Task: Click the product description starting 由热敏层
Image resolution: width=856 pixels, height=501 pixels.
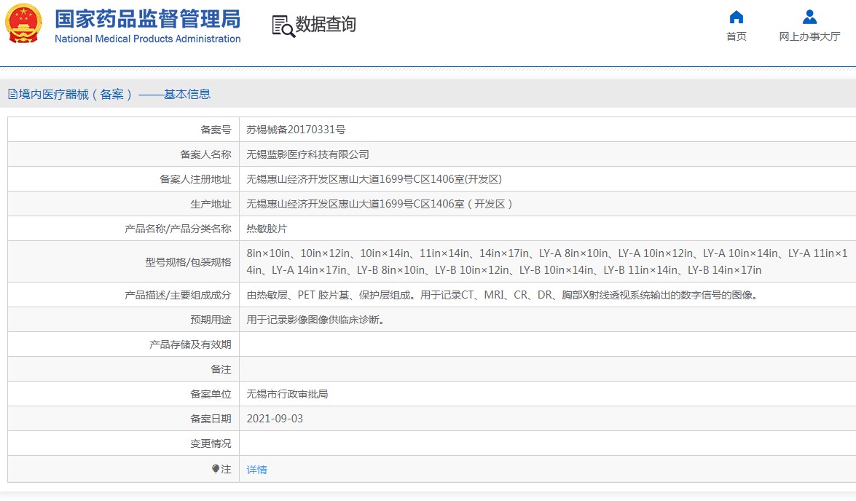Action: [x=502, y=295]
